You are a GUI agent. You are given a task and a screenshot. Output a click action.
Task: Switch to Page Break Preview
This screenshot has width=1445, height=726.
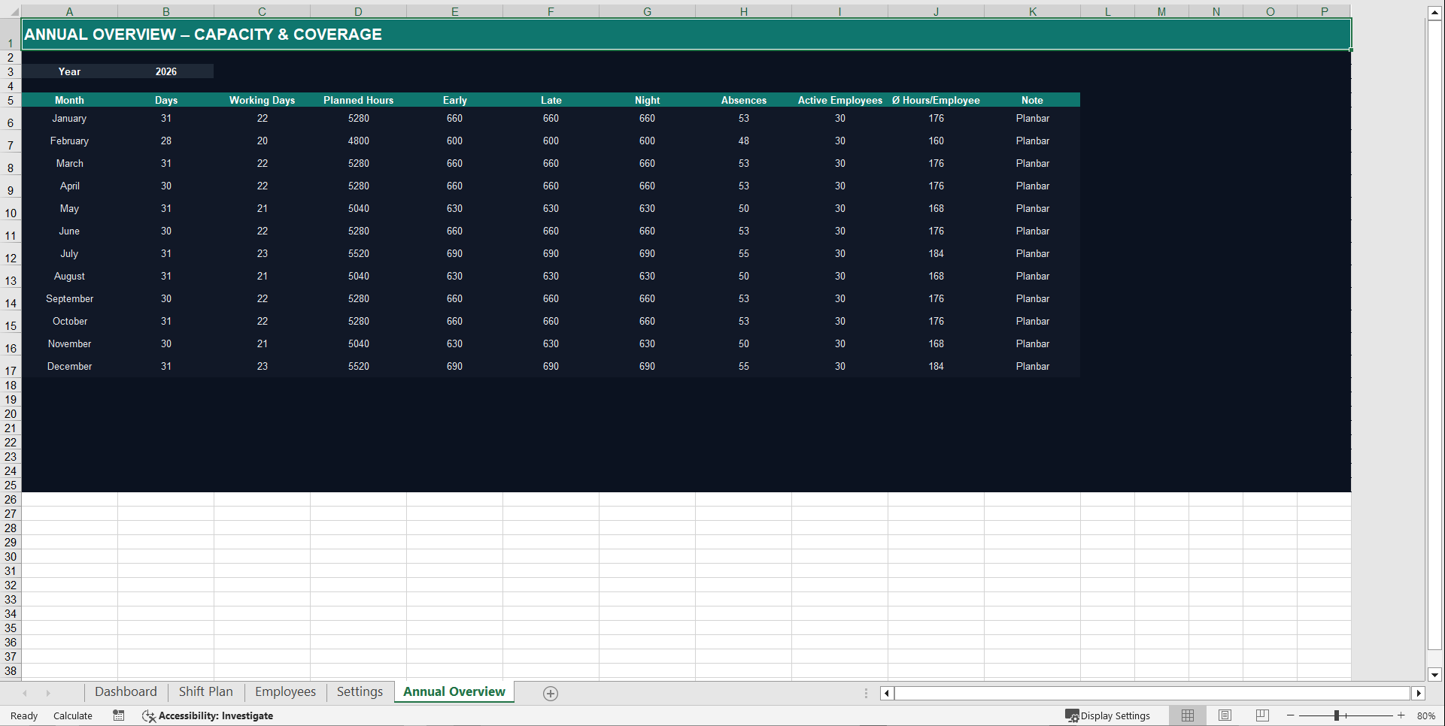tap(1262, 715)
